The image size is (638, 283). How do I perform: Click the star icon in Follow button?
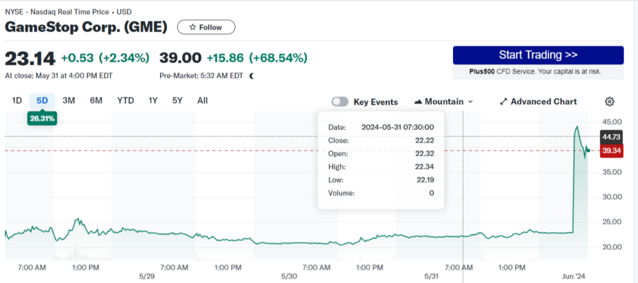click(x=193, y=27)
